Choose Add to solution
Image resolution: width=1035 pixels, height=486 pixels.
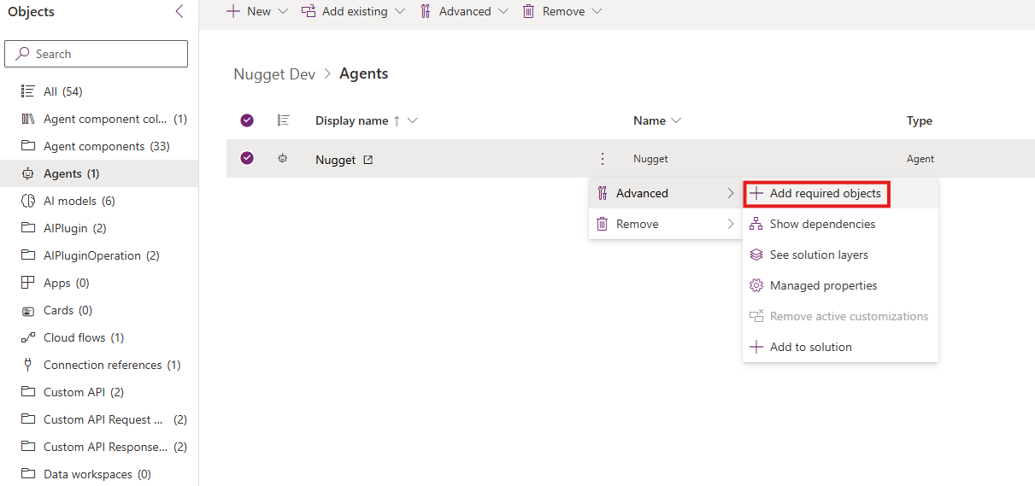tap(841, 347)
